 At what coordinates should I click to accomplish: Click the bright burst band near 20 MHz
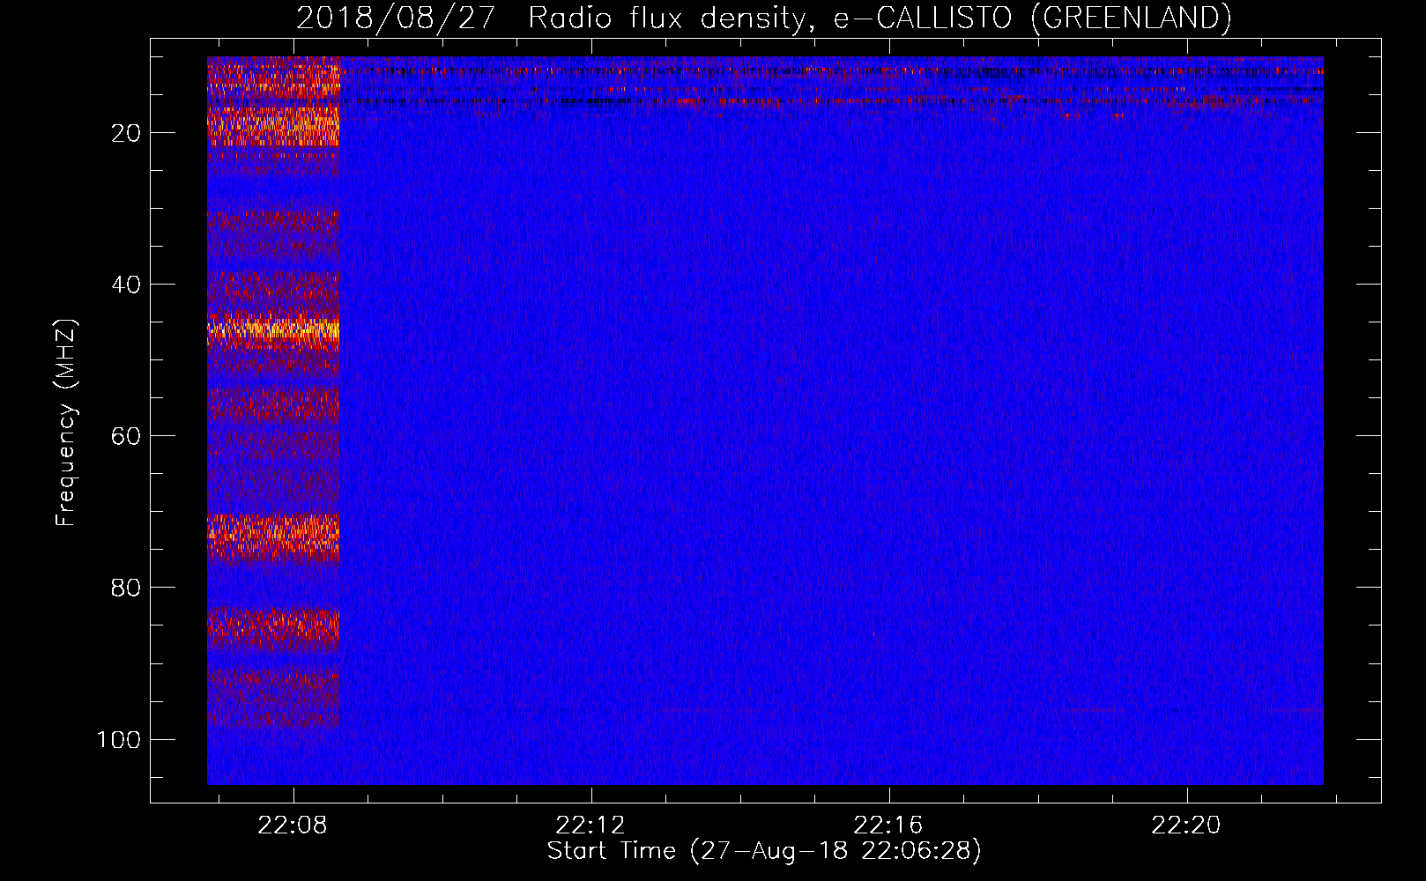click(x=273, y=127)
